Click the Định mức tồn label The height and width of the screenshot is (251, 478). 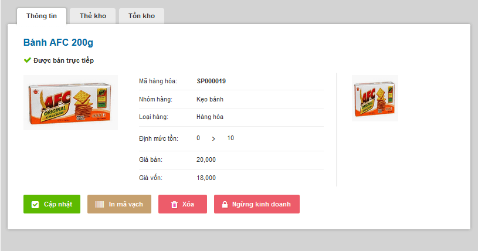158,138
